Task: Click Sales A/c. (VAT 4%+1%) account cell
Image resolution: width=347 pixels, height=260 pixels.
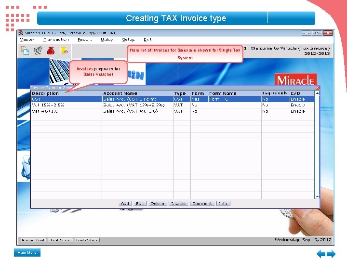Action: click(x=137, y=111)
